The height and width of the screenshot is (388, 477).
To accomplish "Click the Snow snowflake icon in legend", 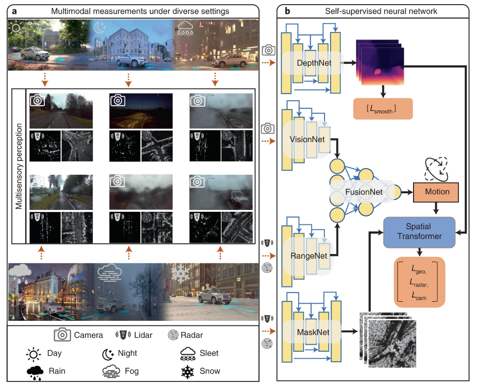I will click(187, 372).
